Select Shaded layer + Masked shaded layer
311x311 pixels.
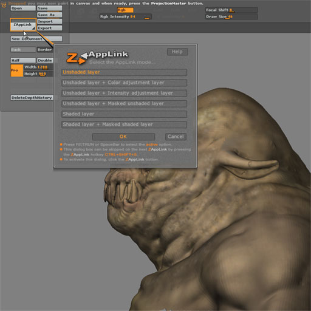[x=124, y=125]
